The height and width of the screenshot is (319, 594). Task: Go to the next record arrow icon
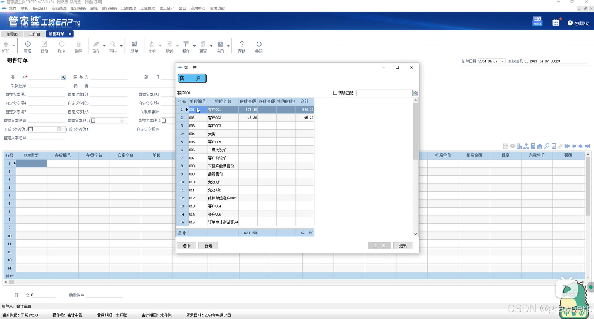(x=580, y=146)
